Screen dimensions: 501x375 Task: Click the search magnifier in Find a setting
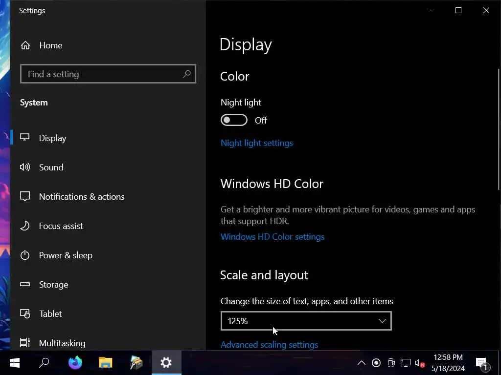pos(187,74)
